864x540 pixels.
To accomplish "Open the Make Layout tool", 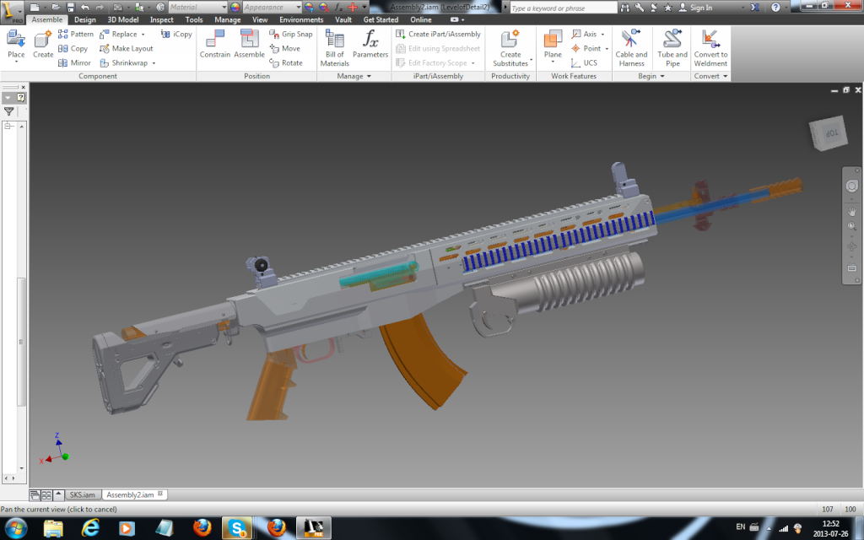I will point(127,48).
